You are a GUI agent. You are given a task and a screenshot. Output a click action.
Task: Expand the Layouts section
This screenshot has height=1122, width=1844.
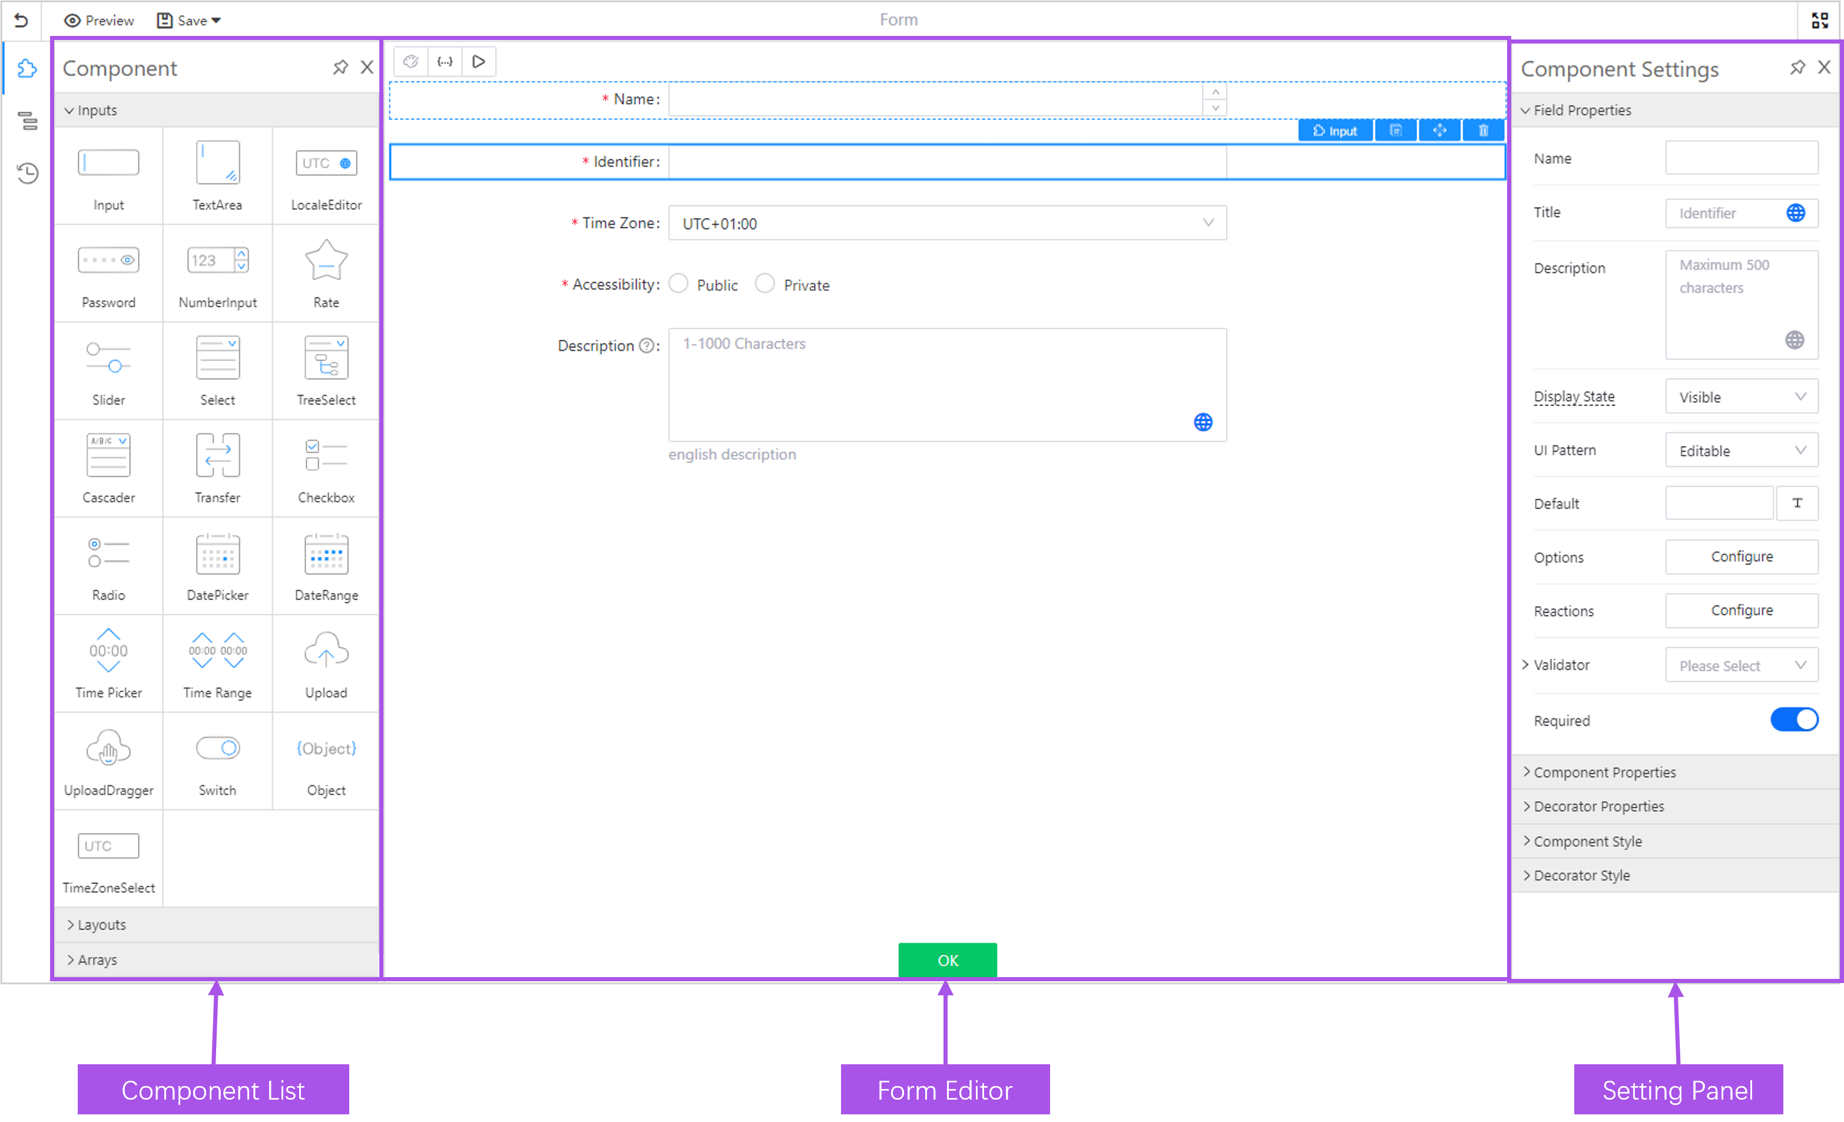(x=102, y=924)
